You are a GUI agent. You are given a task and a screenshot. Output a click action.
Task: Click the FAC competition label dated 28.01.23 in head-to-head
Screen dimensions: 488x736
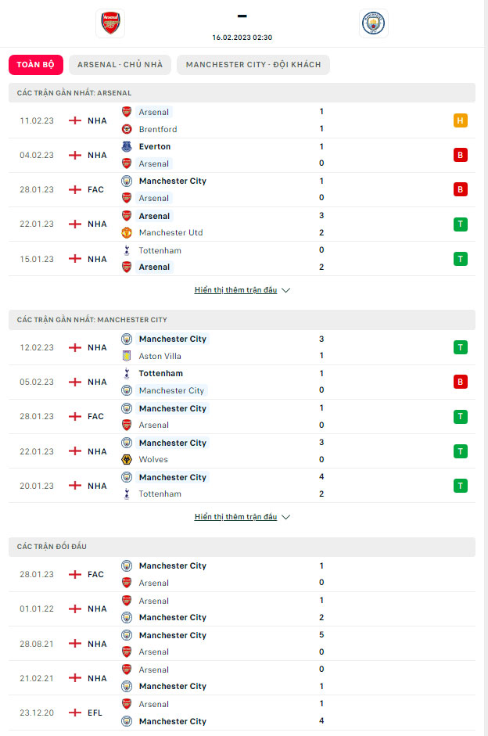tap(95, 574)
